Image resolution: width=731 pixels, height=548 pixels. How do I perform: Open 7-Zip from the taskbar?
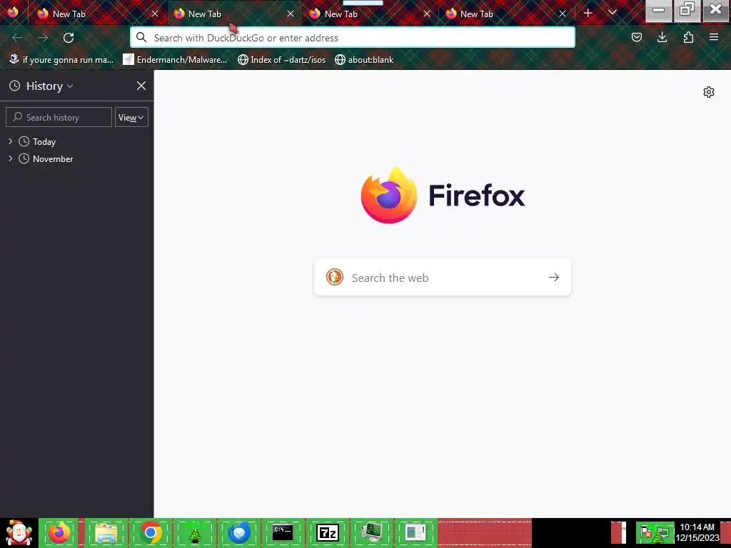327,532
